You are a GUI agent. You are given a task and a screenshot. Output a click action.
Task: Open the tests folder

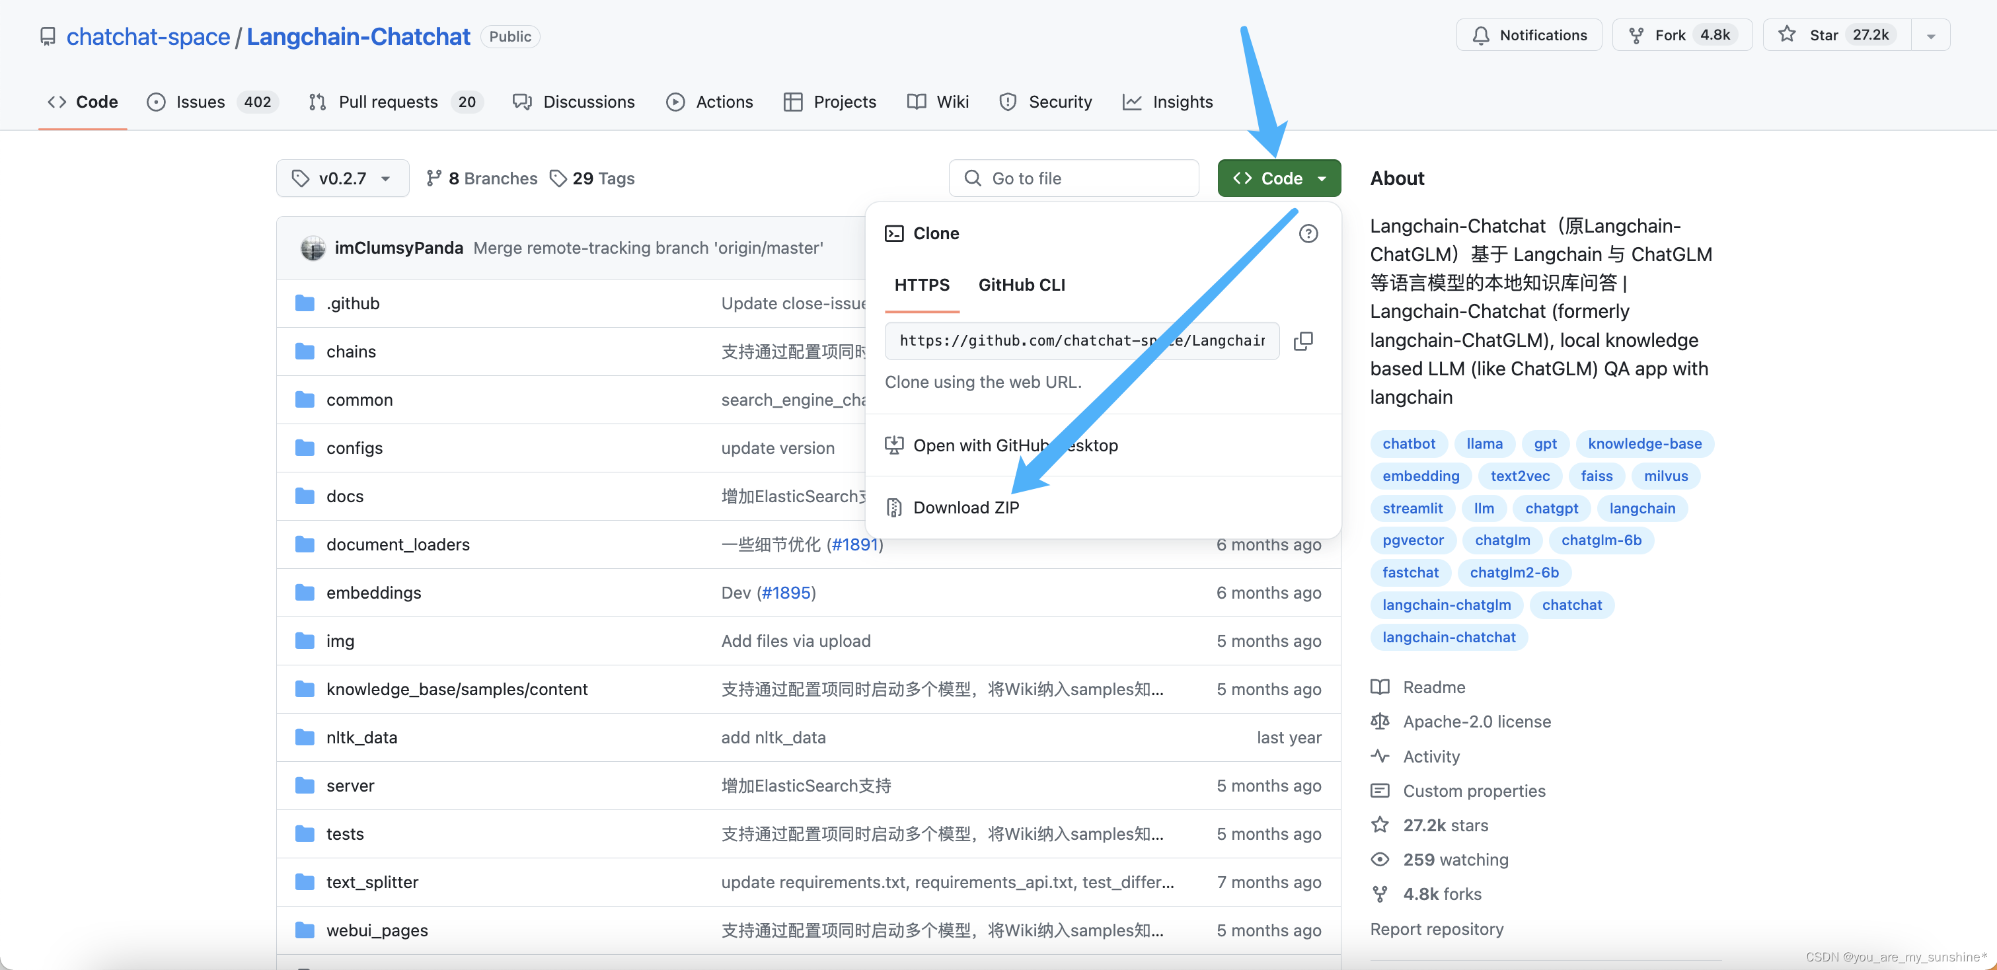345,833
